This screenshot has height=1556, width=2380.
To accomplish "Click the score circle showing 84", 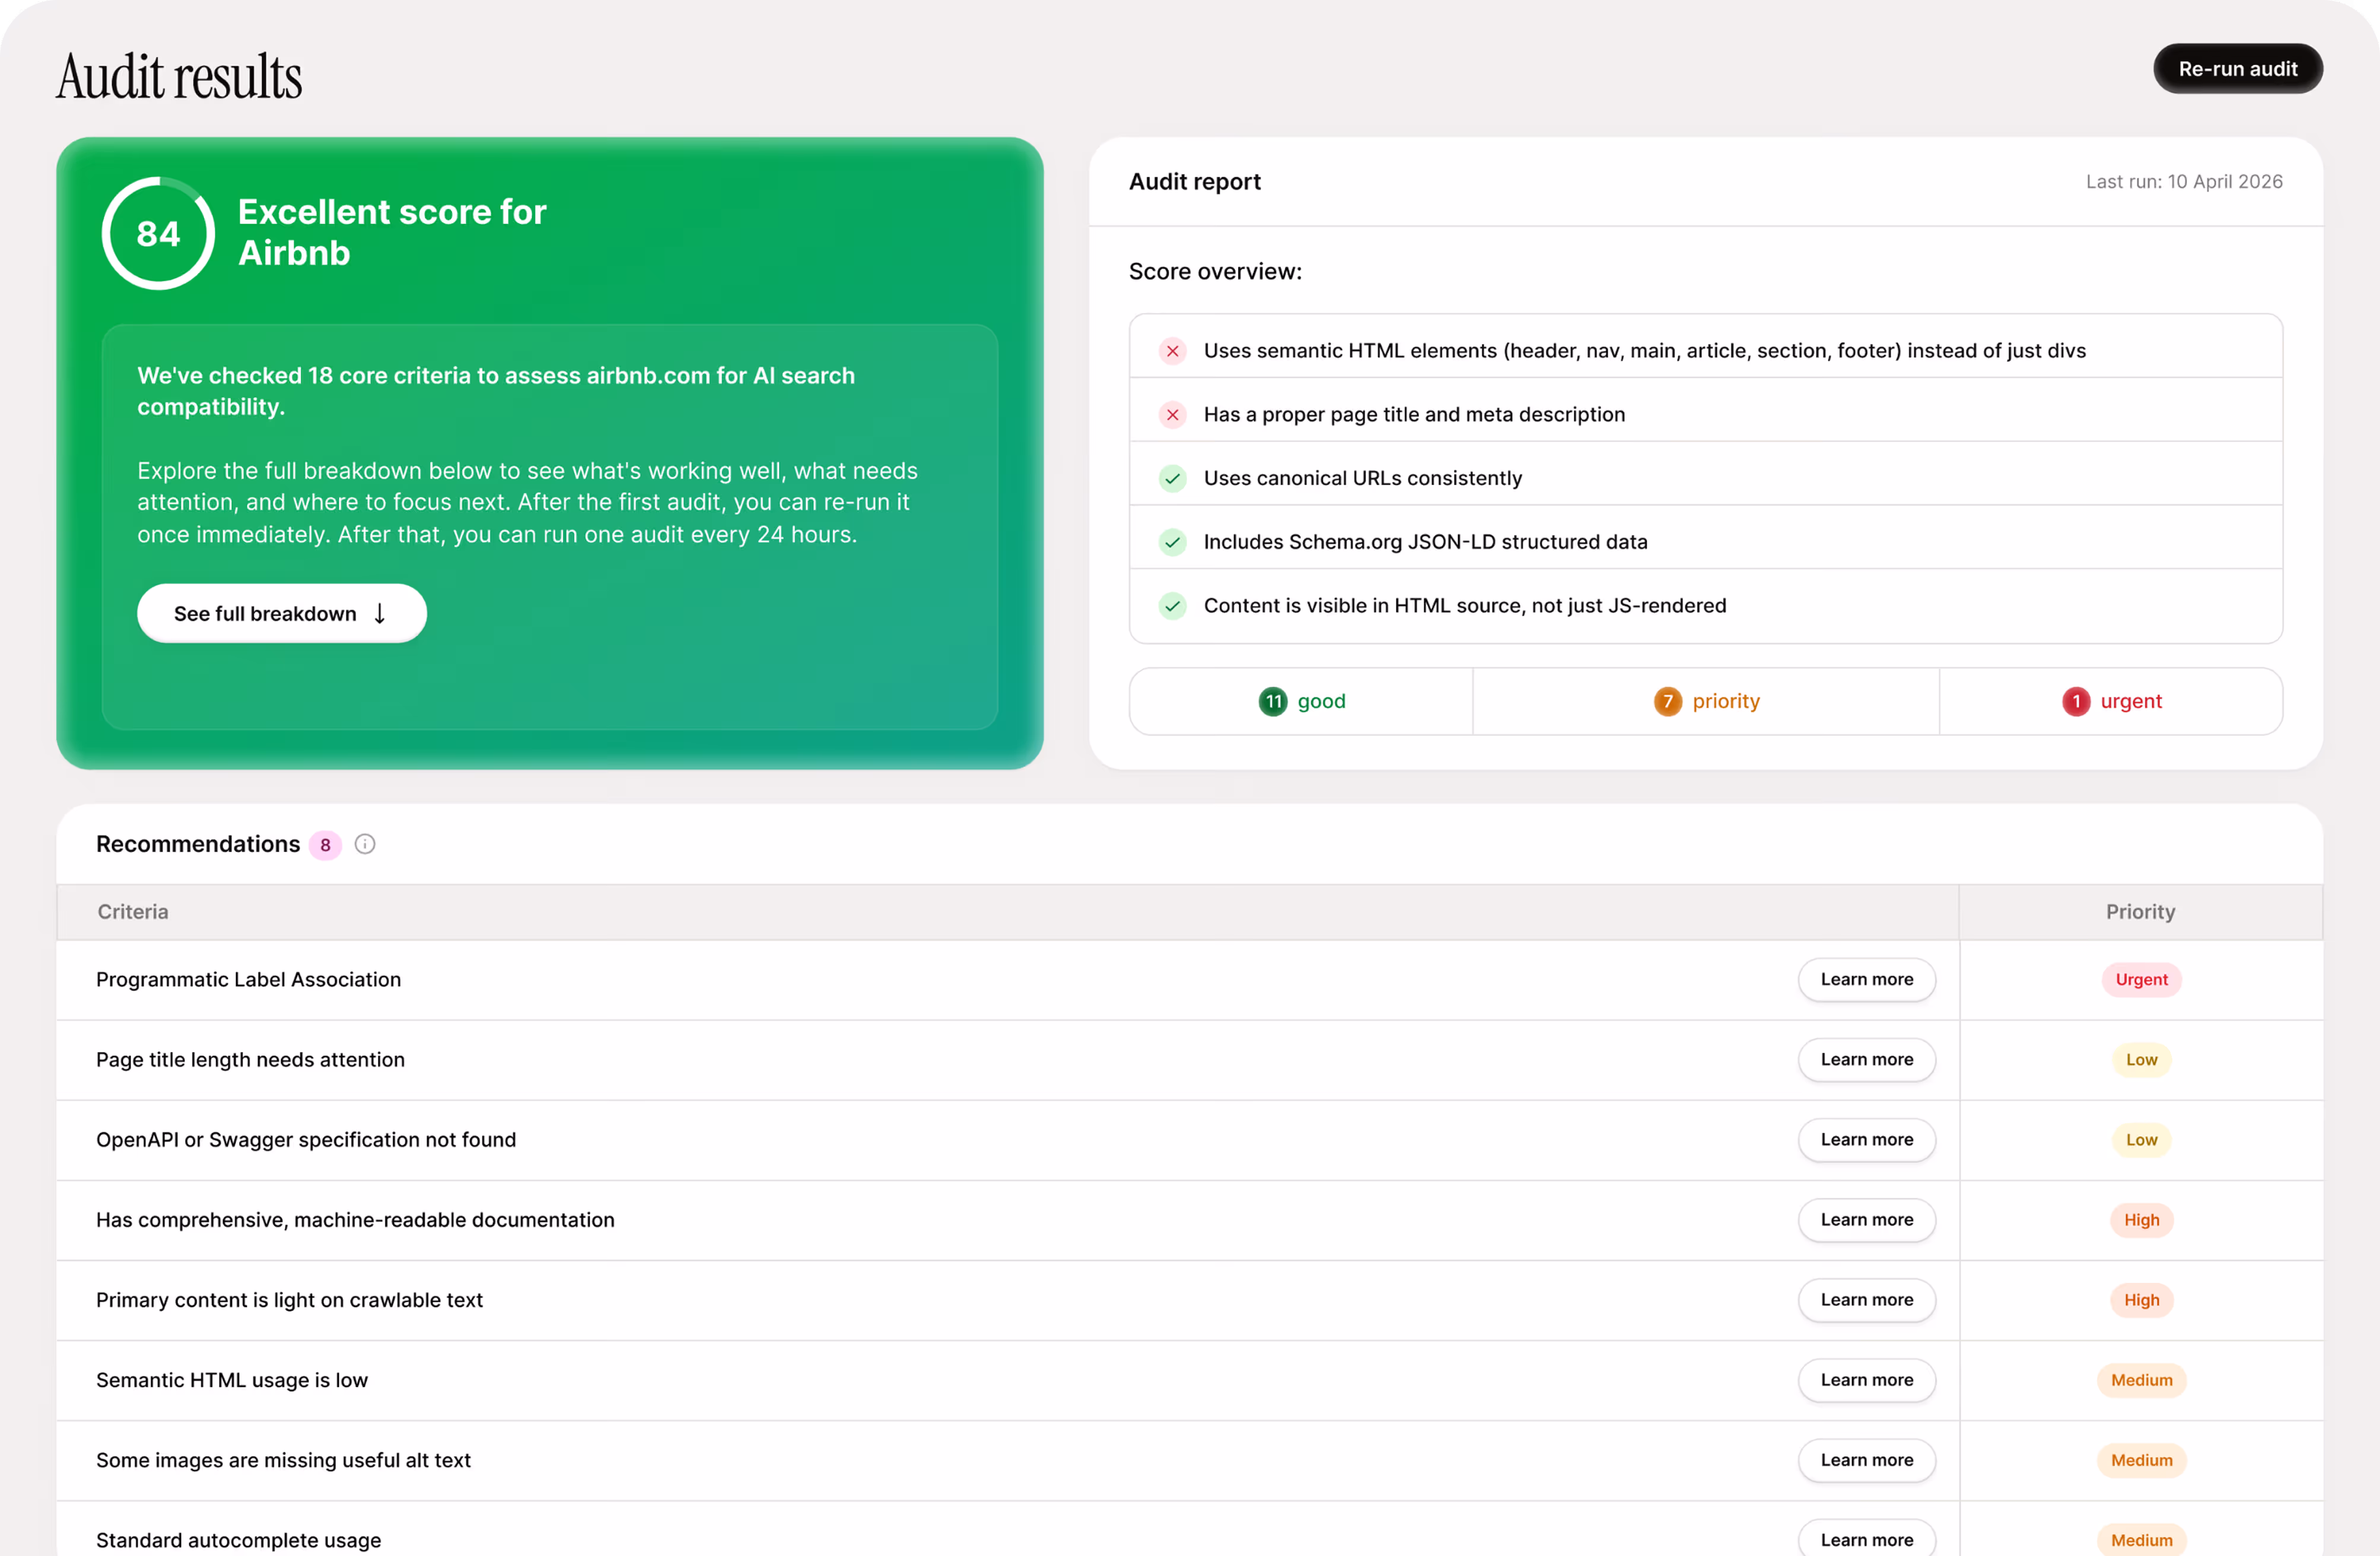I will click(158, 234).
